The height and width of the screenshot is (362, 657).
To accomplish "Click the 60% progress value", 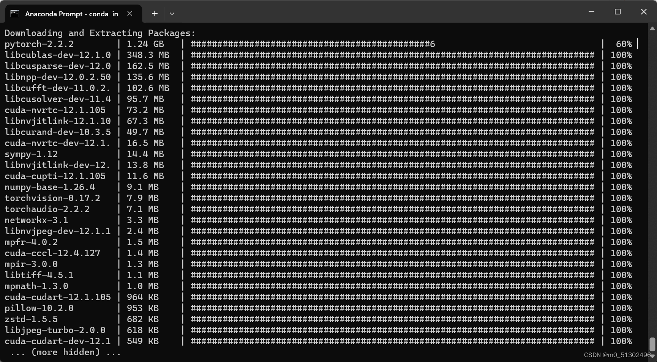I will coord(624,44).
